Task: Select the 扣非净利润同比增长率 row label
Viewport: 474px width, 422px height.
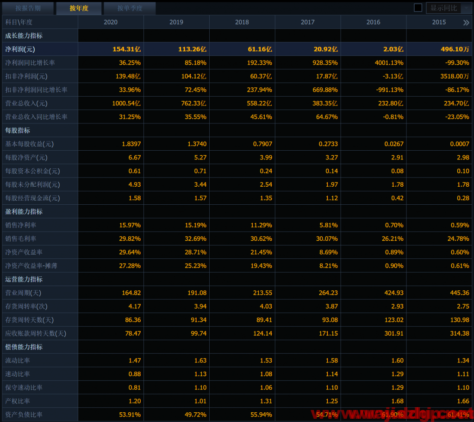Action: coord(40,90)
